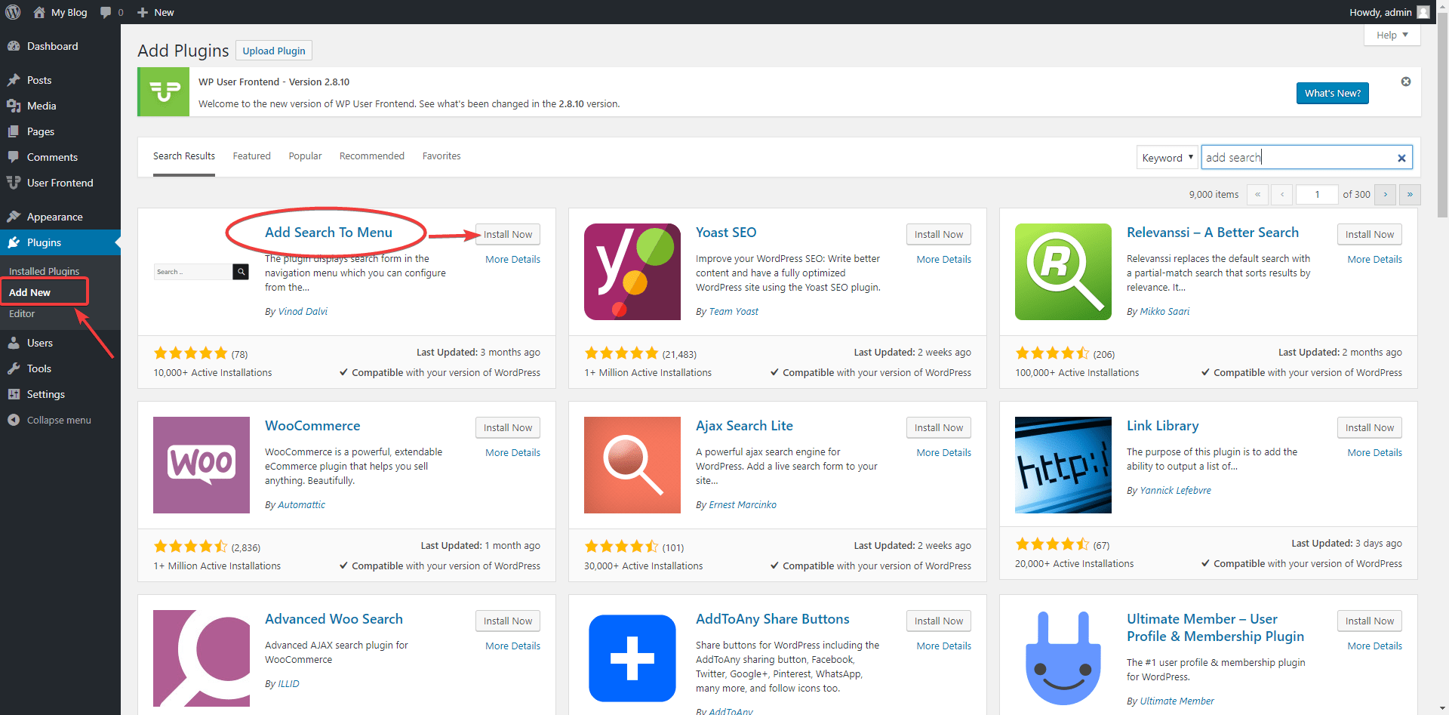Image resolution: width=1449 pixels, height=715 pixels.
Task: Open More Details for WooCommerce
Action: [x=512, y=452]
